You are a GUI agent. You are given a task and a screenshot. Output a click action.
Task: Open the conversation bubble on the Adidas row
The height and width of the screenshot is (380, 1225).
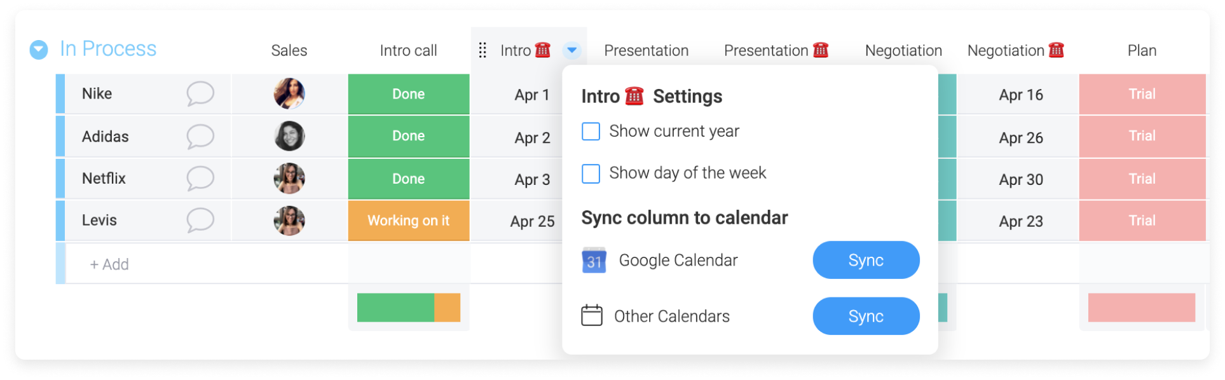(199, 136)
